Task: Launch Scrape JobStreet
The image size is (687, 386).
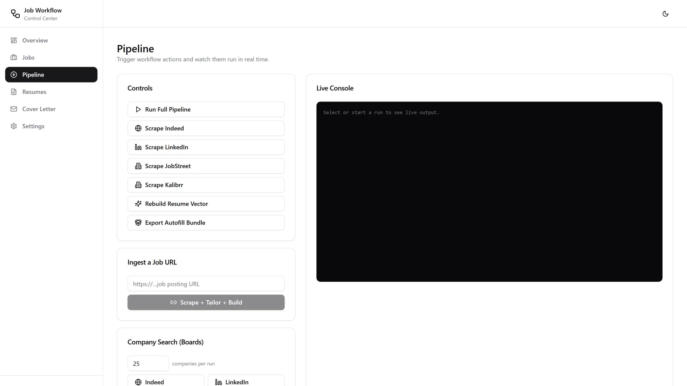Action: click(x=206, y=166)
